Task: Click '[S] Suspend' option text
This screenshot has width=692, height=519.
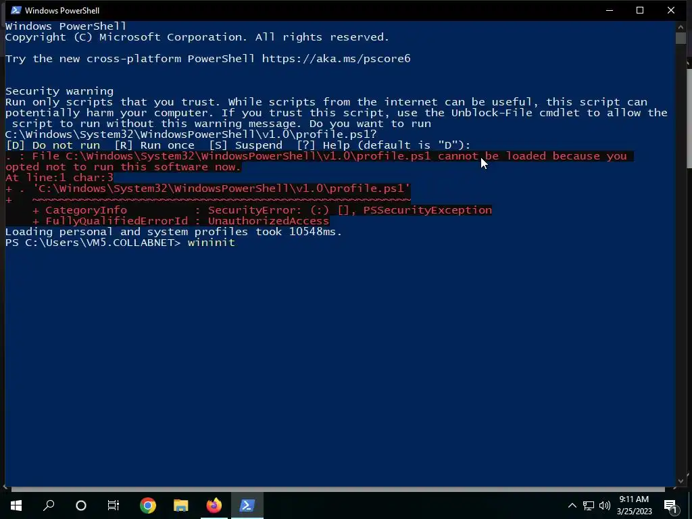Action: (245, 145)
